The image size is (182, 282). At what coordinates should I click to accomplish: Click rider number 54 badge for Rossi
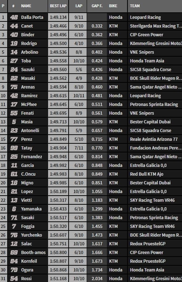[14, 279]
